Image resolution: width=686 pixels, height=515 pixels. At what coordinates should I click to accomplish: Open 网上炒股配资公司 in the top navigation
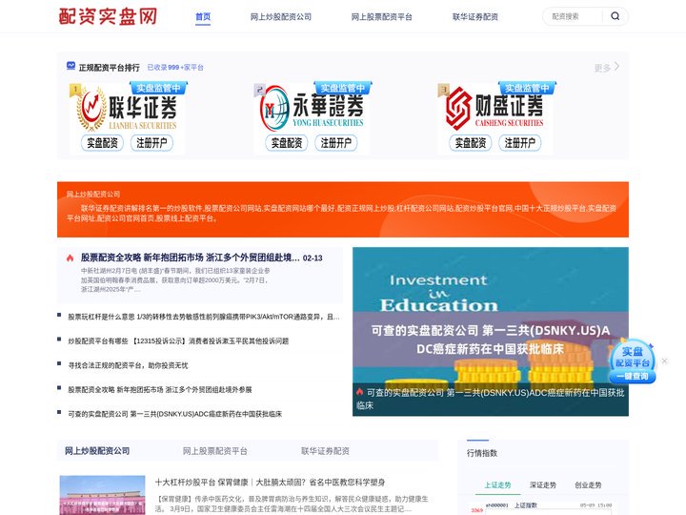tap(281, 16)
